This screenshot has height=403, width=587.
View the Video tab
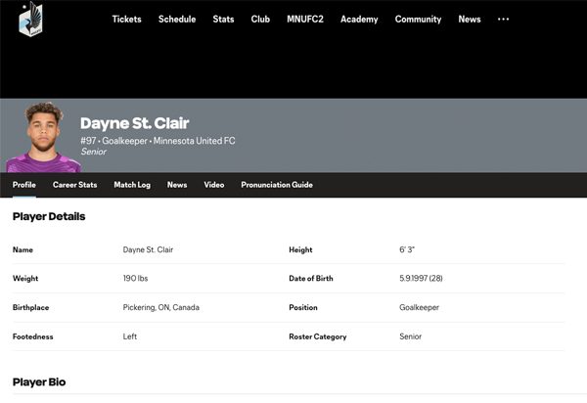pyautogui.click(x=214, y=185)
